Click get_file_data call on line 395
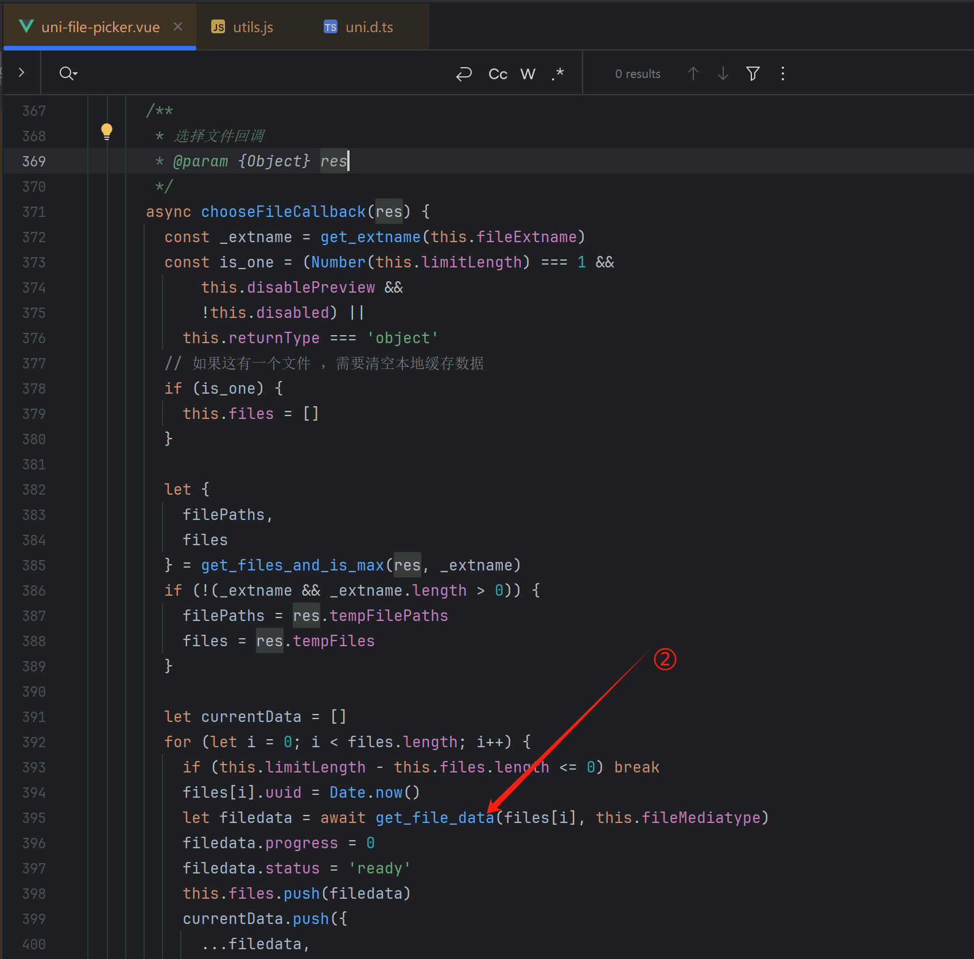 434,818
